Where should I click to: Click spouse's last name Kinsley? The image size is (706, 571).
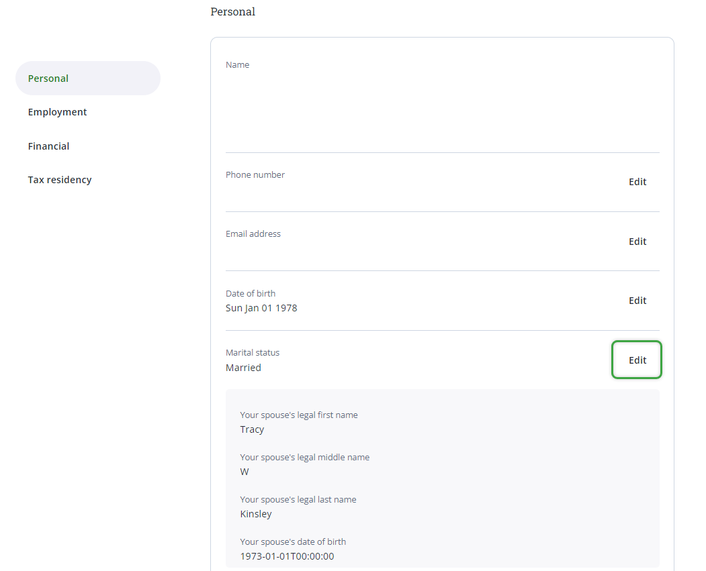(x=256, y=514)
